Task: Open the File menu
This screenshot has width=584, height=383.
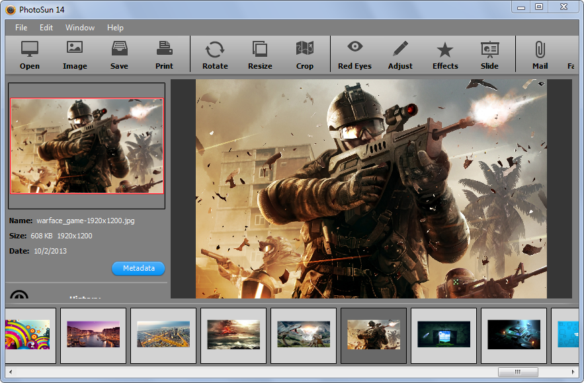Action: (21, 28)
